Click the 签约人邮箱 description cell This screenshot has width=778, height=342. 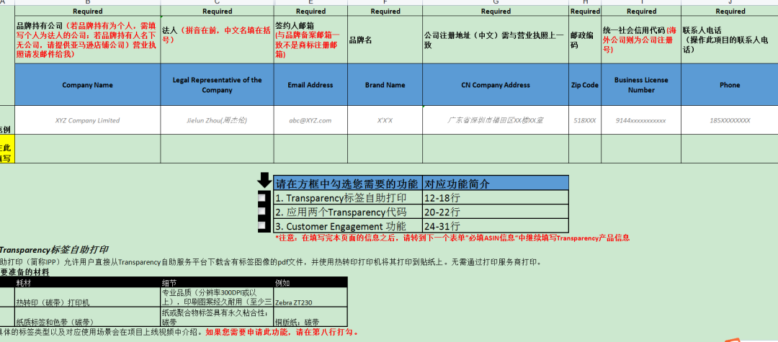310,40
